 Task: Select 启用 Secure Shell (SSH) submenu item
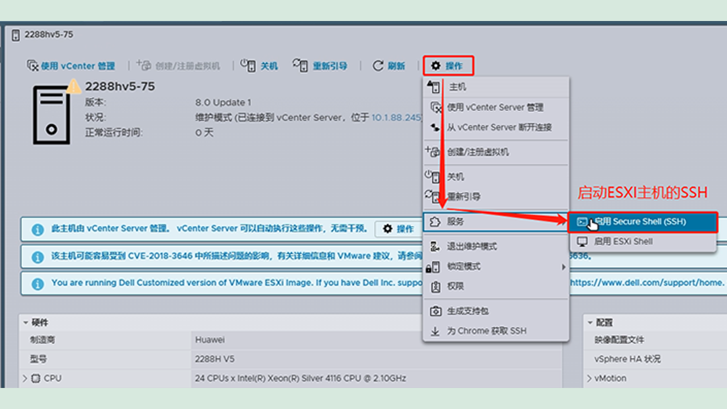pyautogui.click(x=642, y=222)
